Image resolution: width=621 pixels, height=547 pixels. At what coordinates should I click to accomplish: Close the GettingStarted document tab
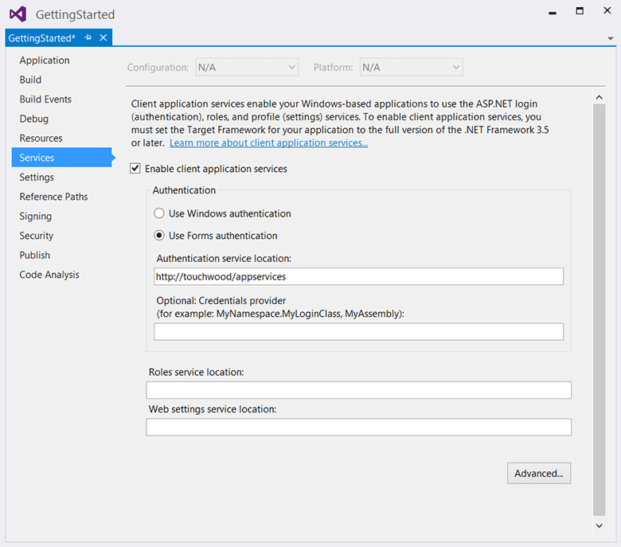pos(103,37)
